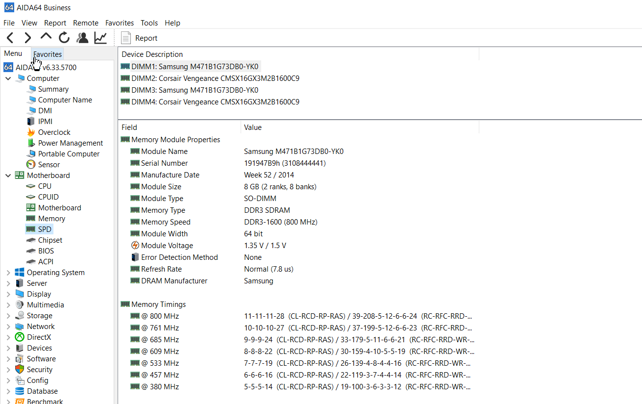
Task: Collapse the Computer tree node
Action: click(8, 78)
